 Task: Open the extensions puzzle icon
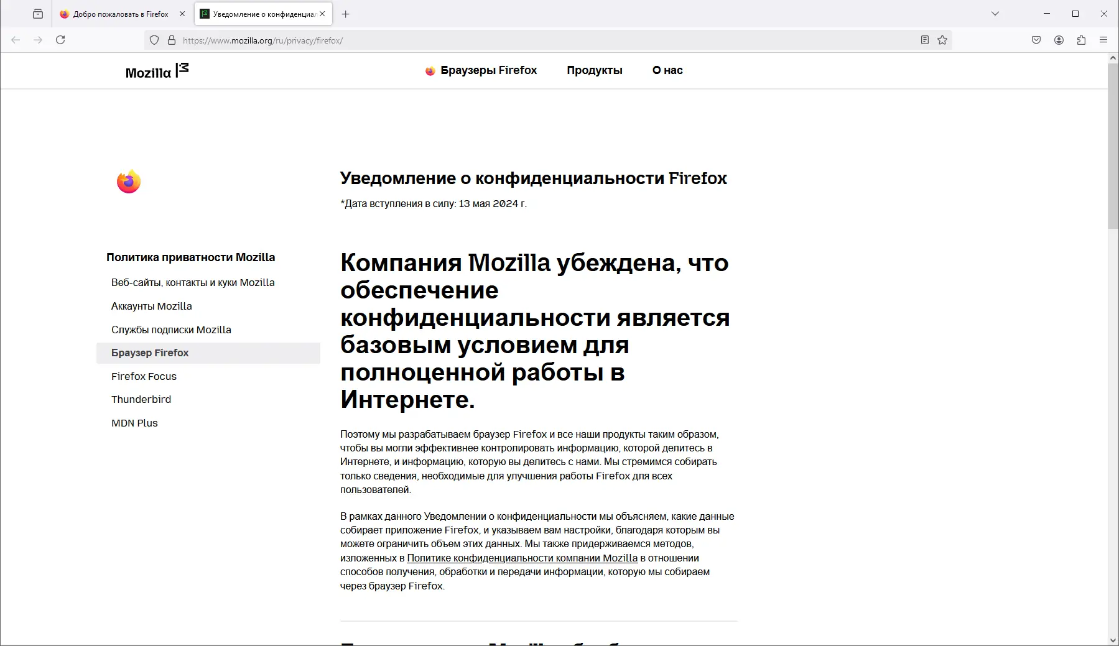pyautogui.click(x=1080, y=39)
